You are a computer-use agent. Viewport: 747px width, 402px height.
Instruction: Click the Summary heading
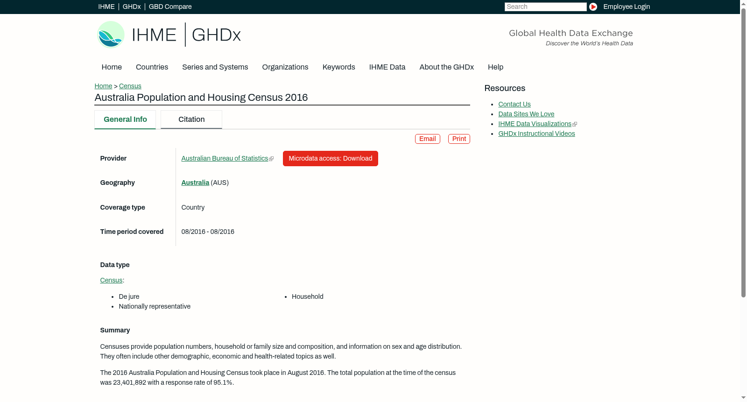[x=115, y=330]
